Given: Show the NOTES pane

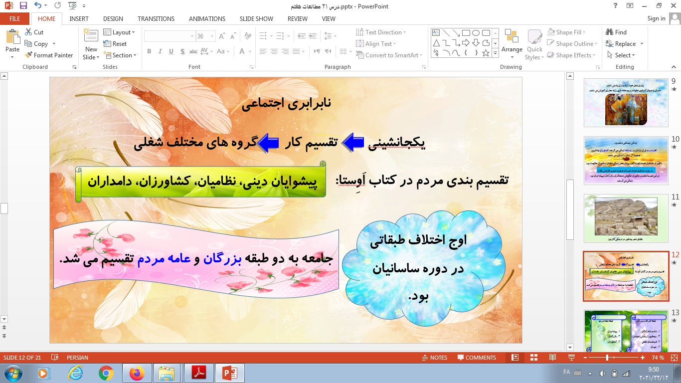Looking at the screenshot, I should point(434,358).
